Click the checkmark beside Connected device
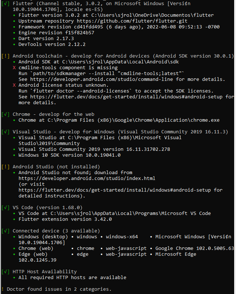 pos(5,231)
